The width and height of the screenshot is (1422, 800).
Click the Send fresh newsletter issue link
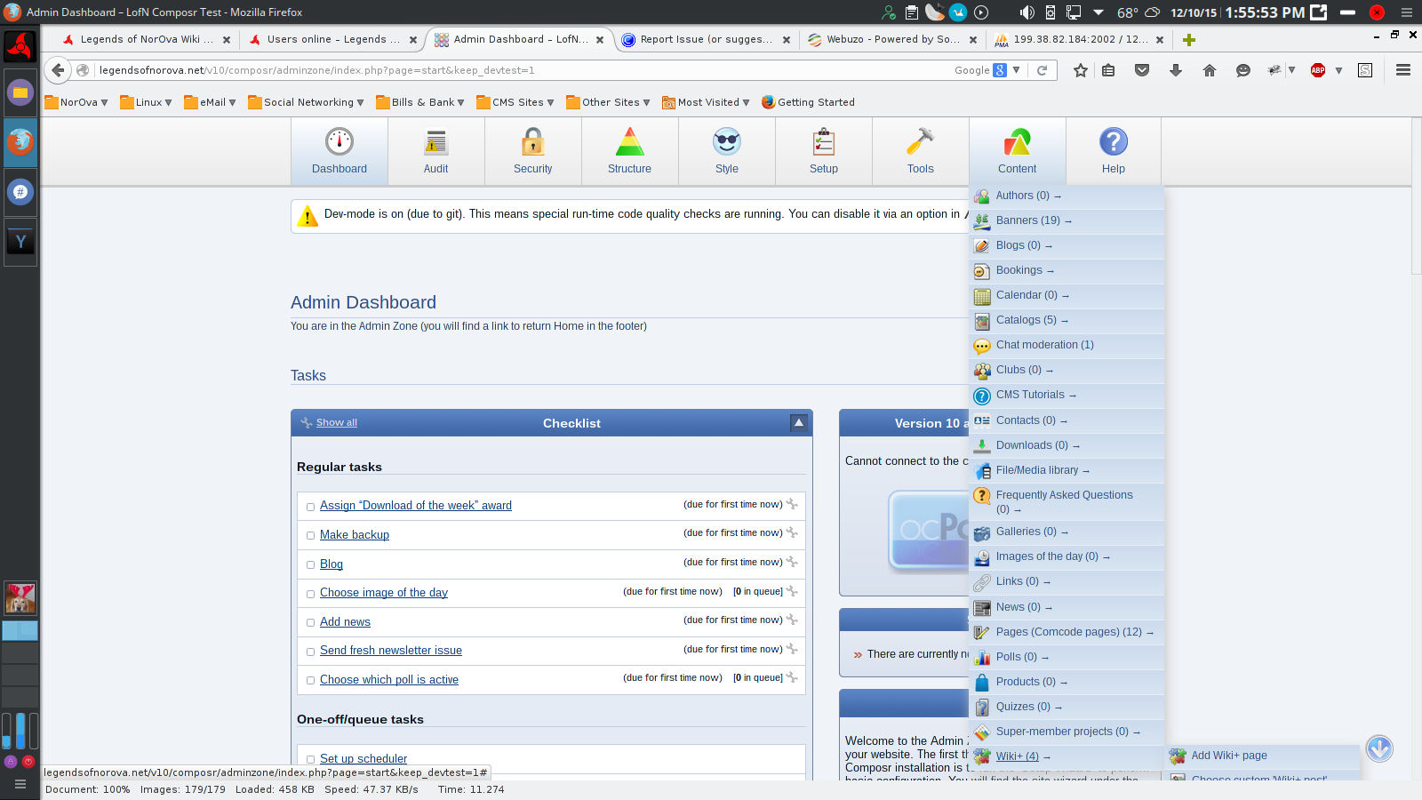391,651
